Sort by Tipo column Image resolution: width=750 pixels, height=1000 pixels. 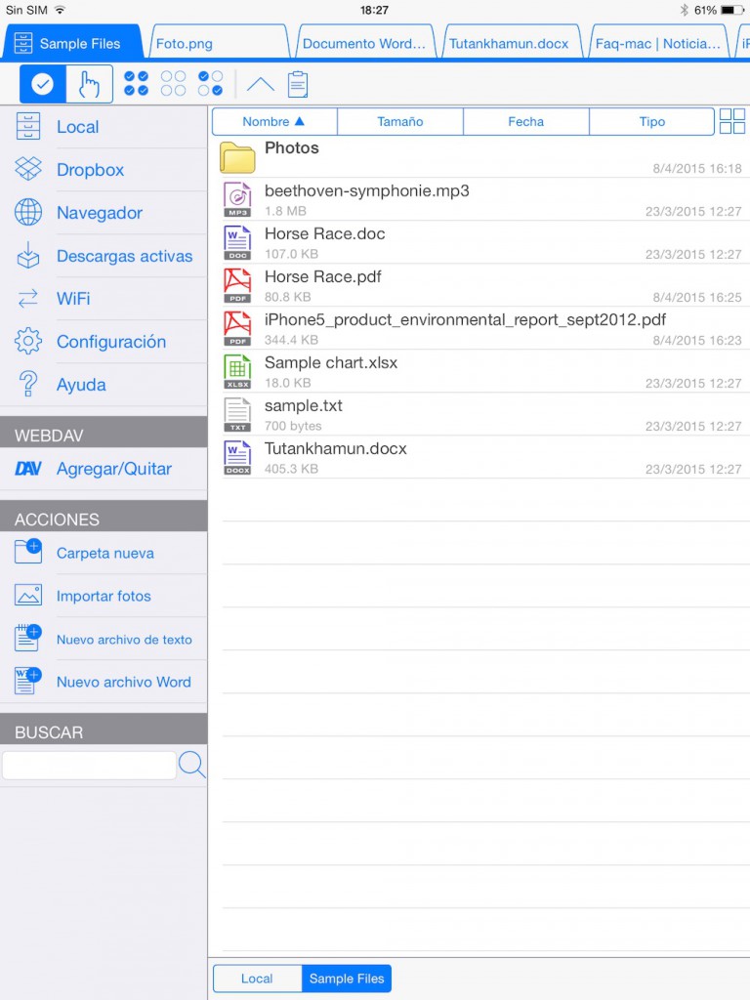[x=651, y=121]
